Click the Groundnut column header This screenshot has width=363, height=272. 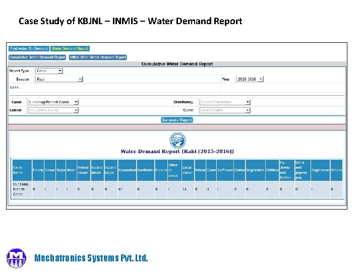point(128,170)
